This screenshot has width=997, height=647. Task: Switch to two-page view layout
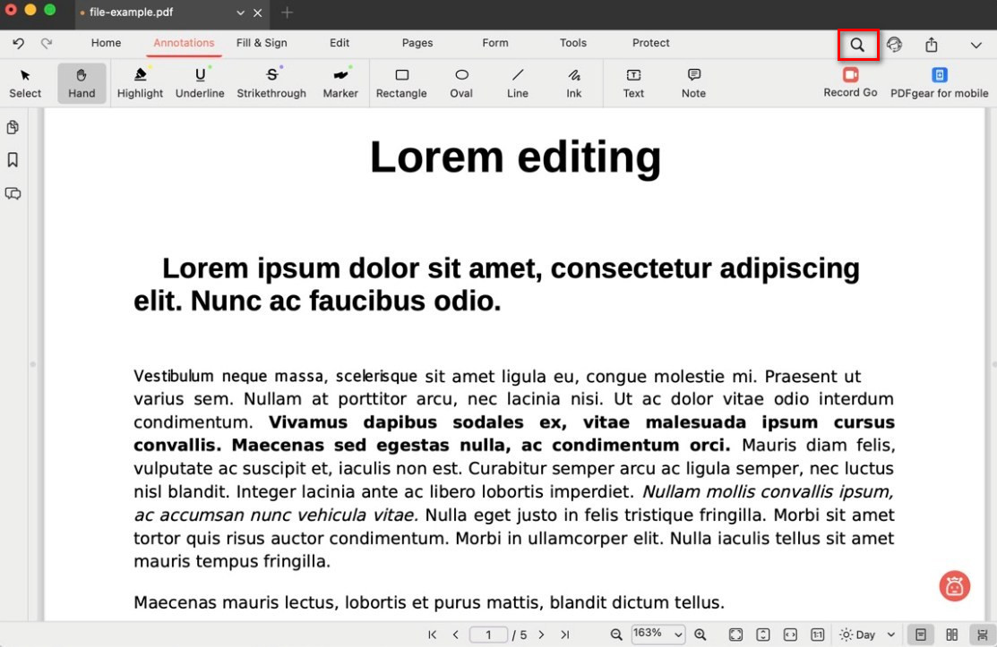(x=952, y=634)
